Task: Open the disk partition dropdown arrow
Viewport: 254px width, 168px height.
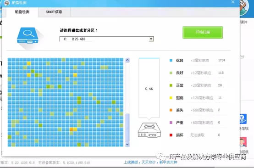Action: pos(151,39)
